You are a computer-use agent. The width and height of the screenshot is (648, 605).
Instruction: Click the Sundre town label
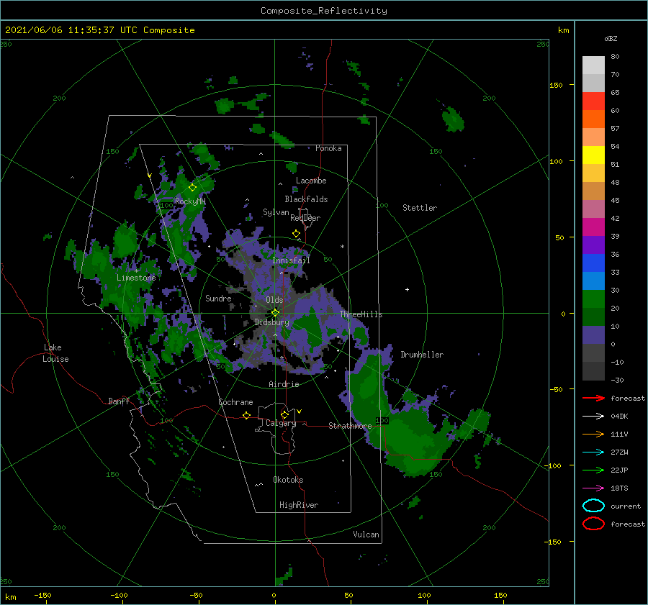pos(218,298)
